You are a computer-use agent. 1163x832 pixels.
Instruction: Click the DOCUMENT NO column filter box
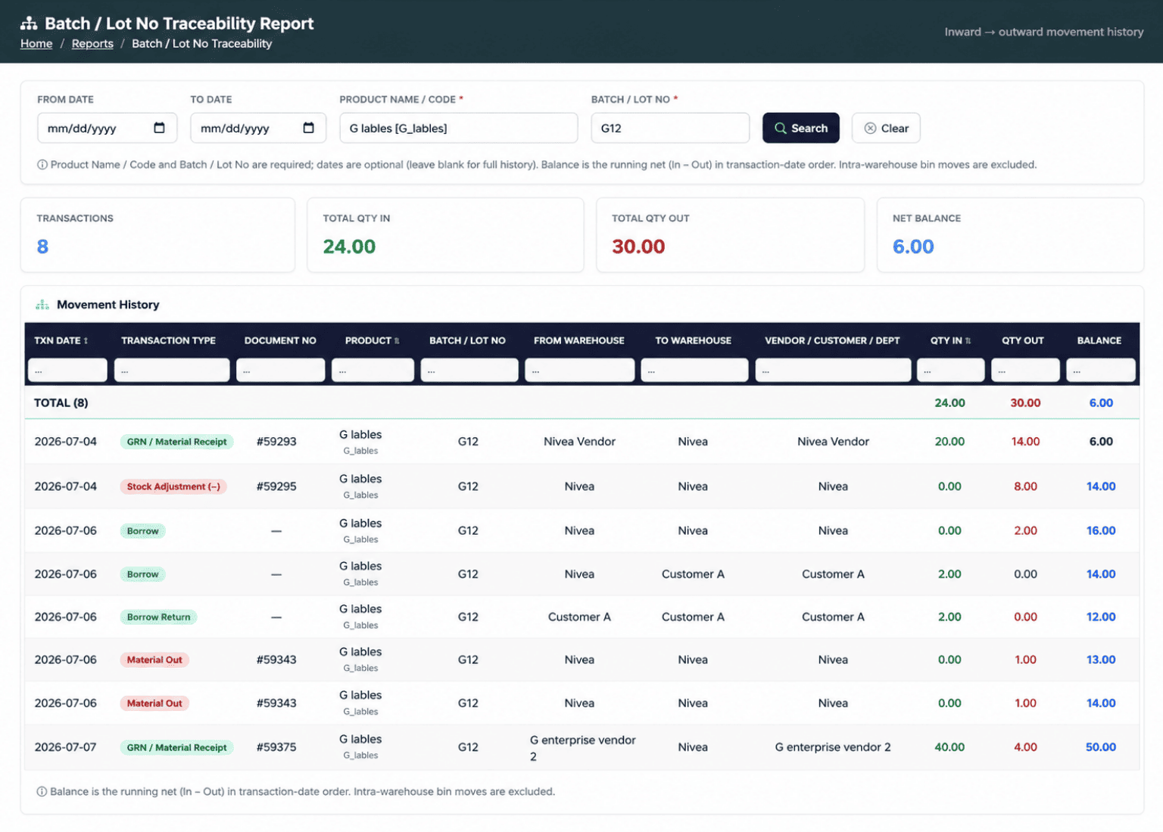click(x=280, y=371)
